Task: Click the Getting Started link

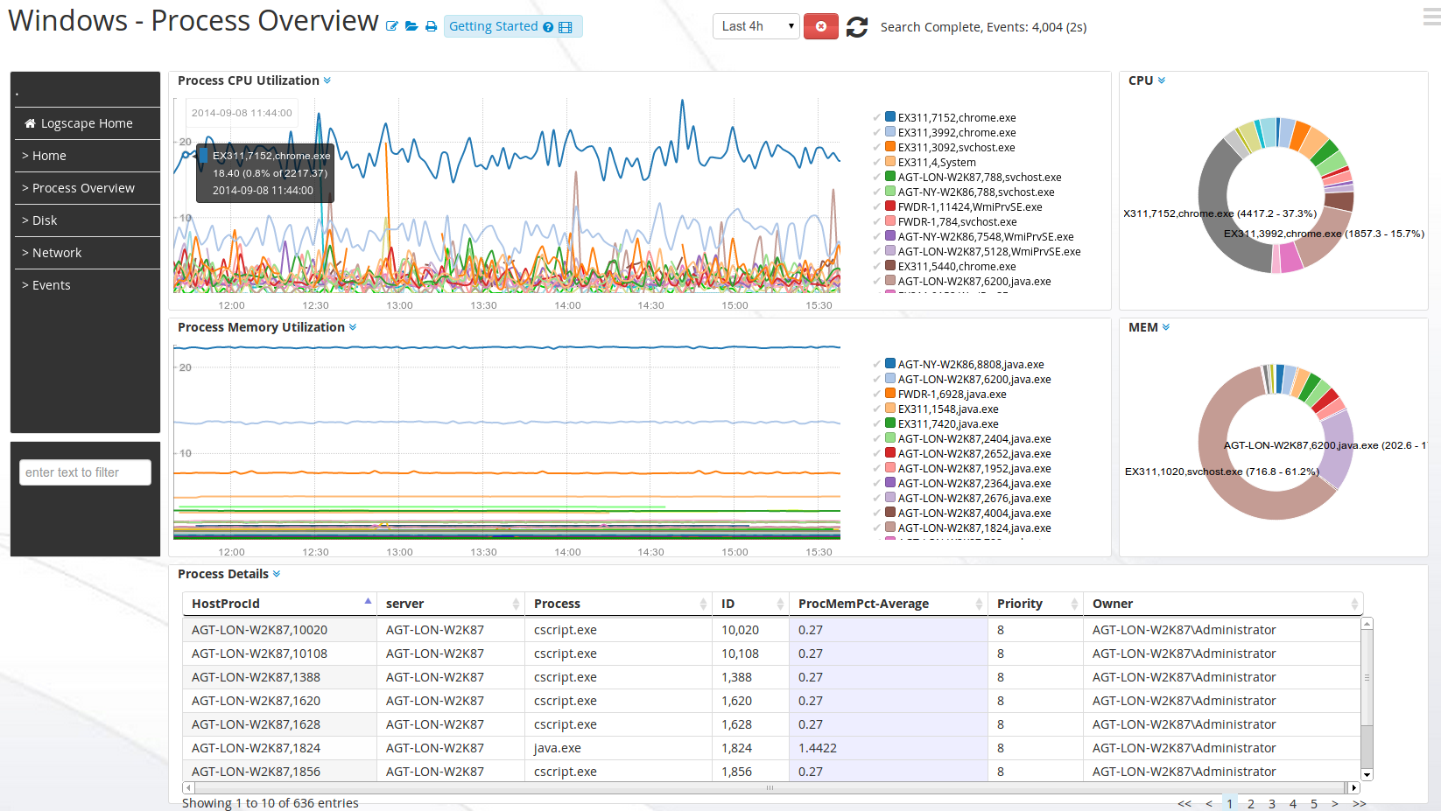Action: point(493,26)
